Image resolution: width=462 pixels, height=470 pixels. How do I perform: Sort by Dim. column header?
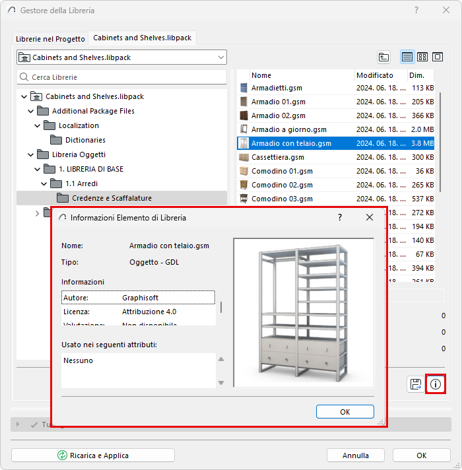420,75
